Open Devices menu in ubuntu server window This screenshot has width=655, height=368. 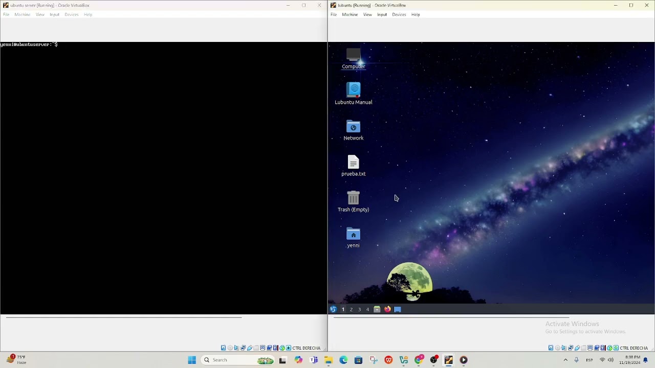click(72, 14)
